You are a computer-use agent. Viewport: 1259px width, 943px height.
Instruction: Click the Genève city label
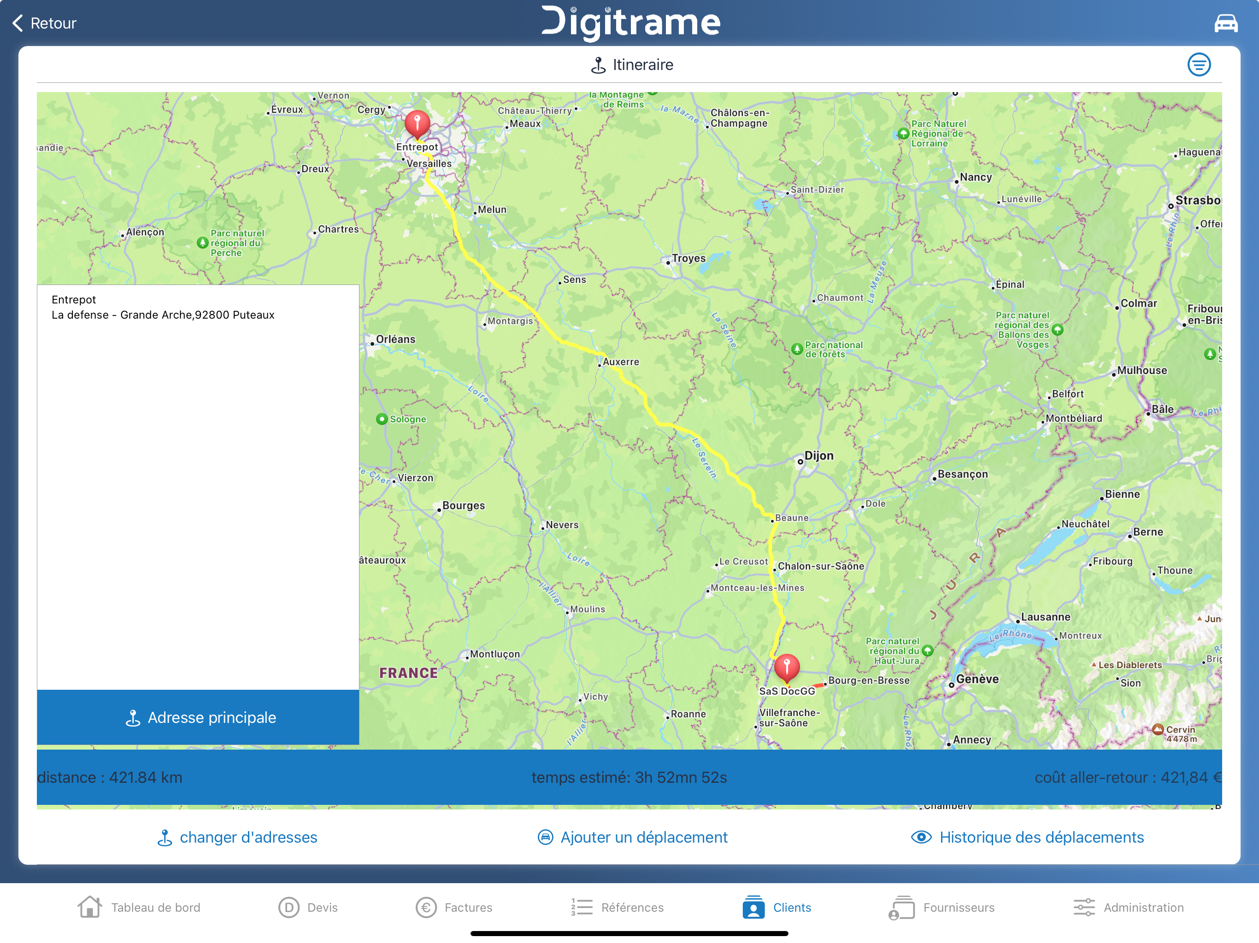977,679
